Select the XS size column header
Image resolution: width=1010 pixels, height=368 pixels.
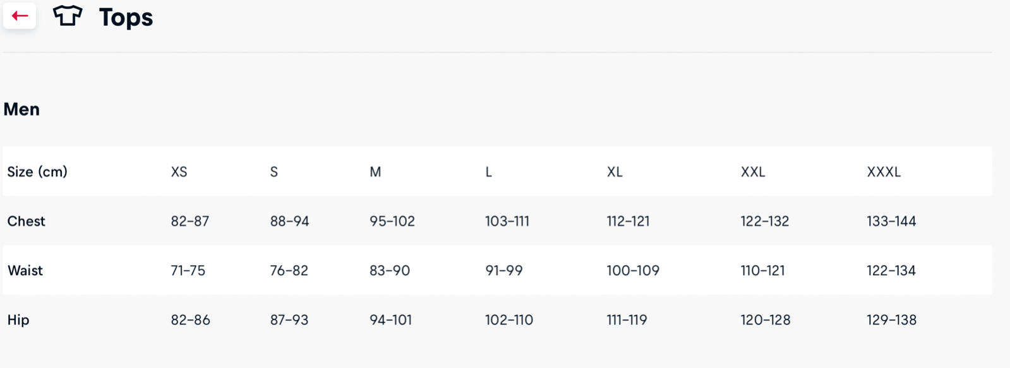point(179,172)
